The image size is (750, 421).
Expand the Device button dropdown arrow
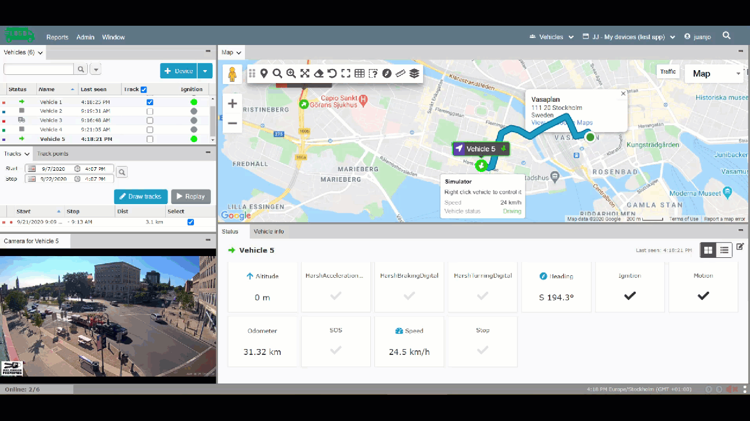(x=205, y=71)
